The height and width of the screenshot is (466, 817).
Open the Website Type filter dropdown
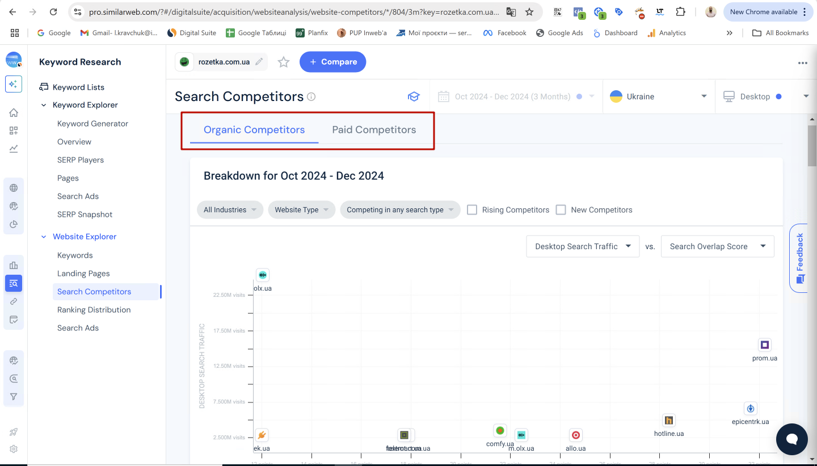302,209
